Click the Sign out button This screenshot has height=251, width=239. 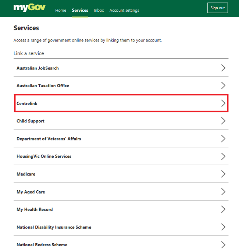(218, 8)
